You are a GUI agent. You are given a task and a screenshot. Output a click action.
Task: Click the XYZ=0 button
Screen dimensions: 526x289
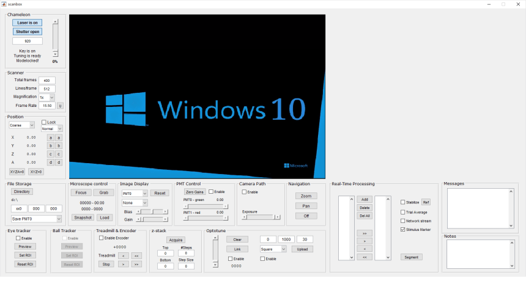point(36,172)
